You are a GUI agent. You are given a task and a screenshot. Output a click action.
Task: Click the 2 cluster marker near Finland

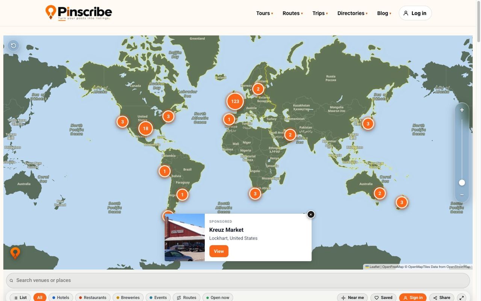click(258, 89)
